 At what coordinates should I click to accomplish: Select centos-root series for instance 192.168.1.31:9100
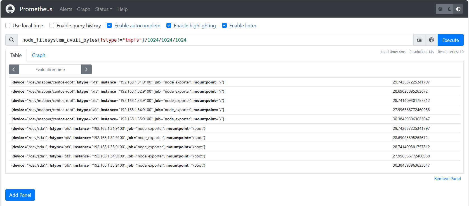[x=118, y=82]
